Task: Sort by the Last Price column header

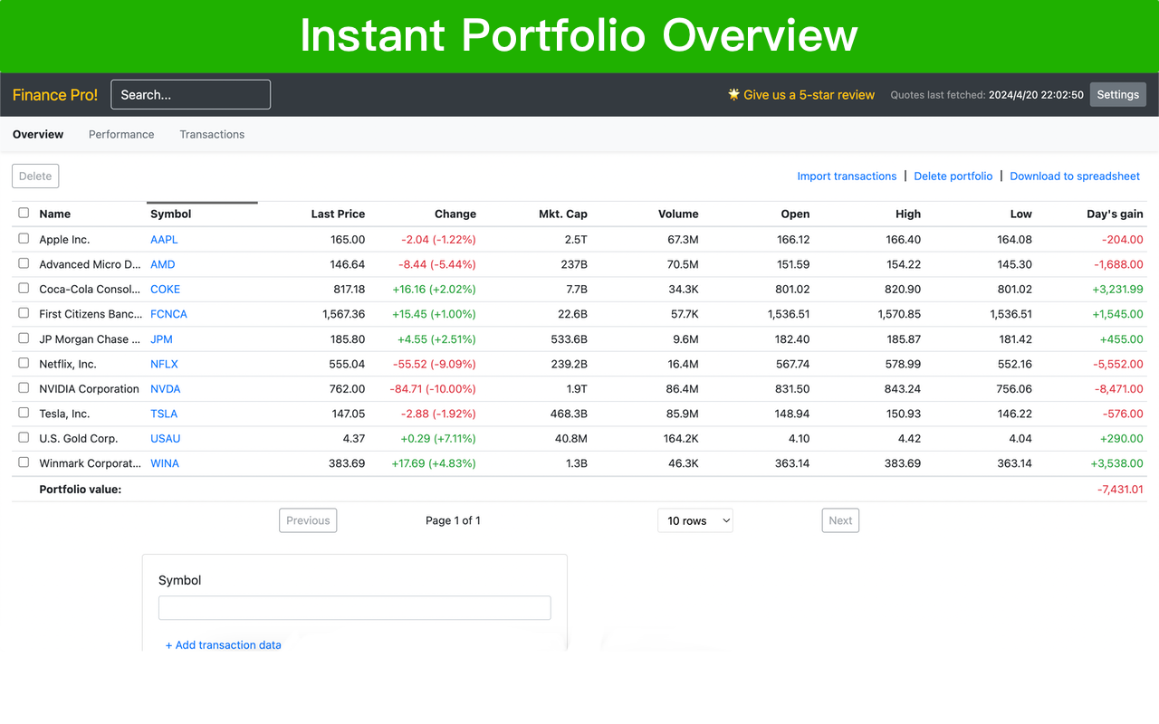Action: coord(338,214)
